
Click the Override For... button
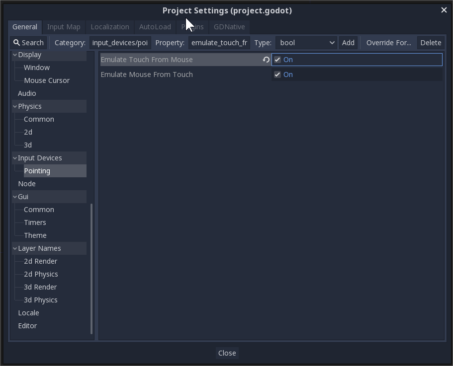[388, 43]
